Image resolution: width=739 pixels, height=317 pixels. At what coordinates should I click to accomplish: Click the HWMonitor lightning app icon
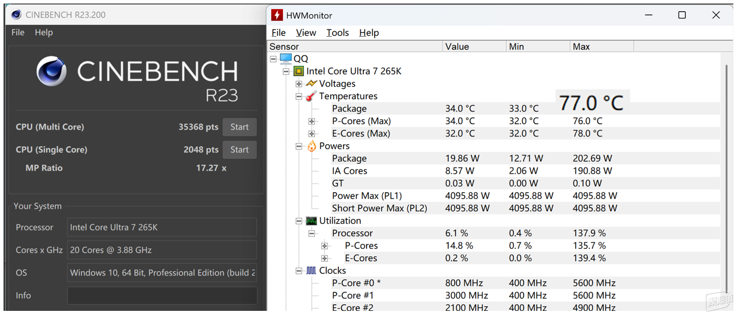pos(276,15)
